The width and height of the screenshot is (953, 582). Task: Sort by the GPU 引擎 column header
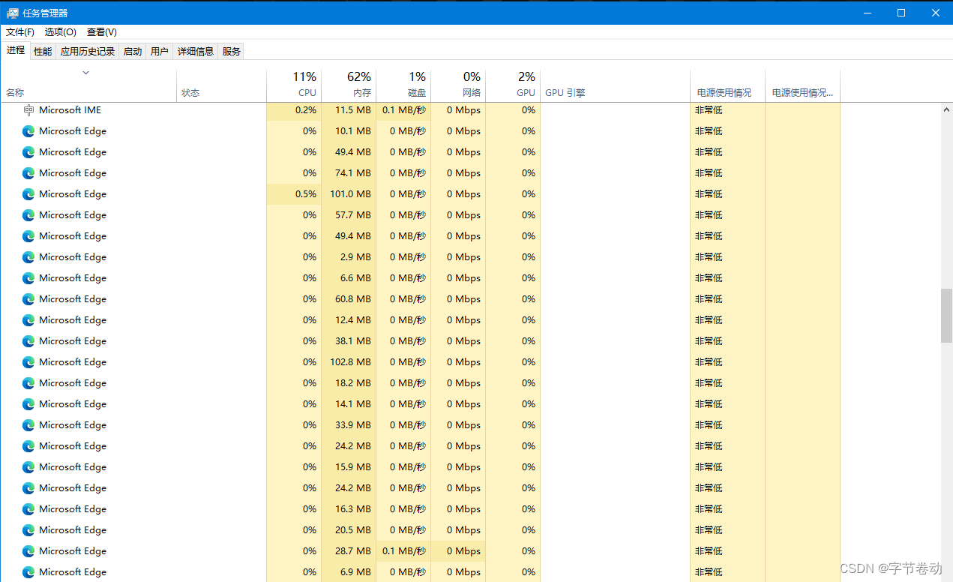(615, 85)
